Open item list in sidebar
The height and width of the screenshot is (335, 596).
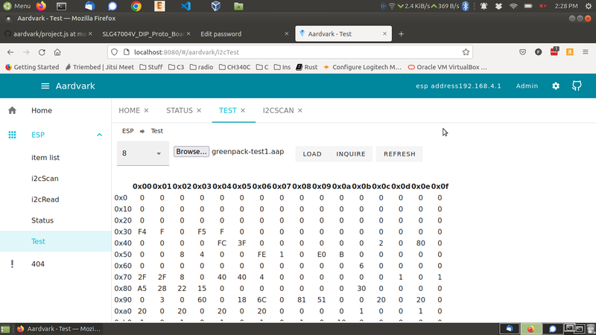[x=55, y=158]
